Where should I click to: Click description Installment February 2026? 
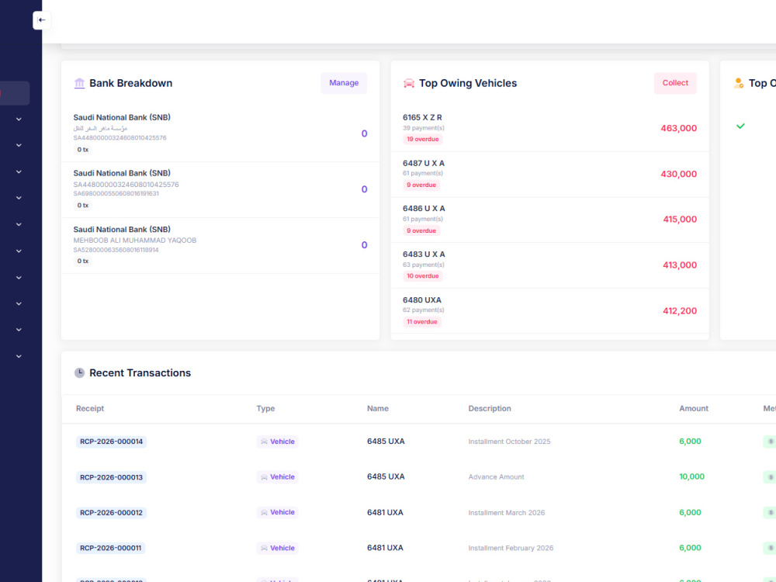tap(511, 548)
